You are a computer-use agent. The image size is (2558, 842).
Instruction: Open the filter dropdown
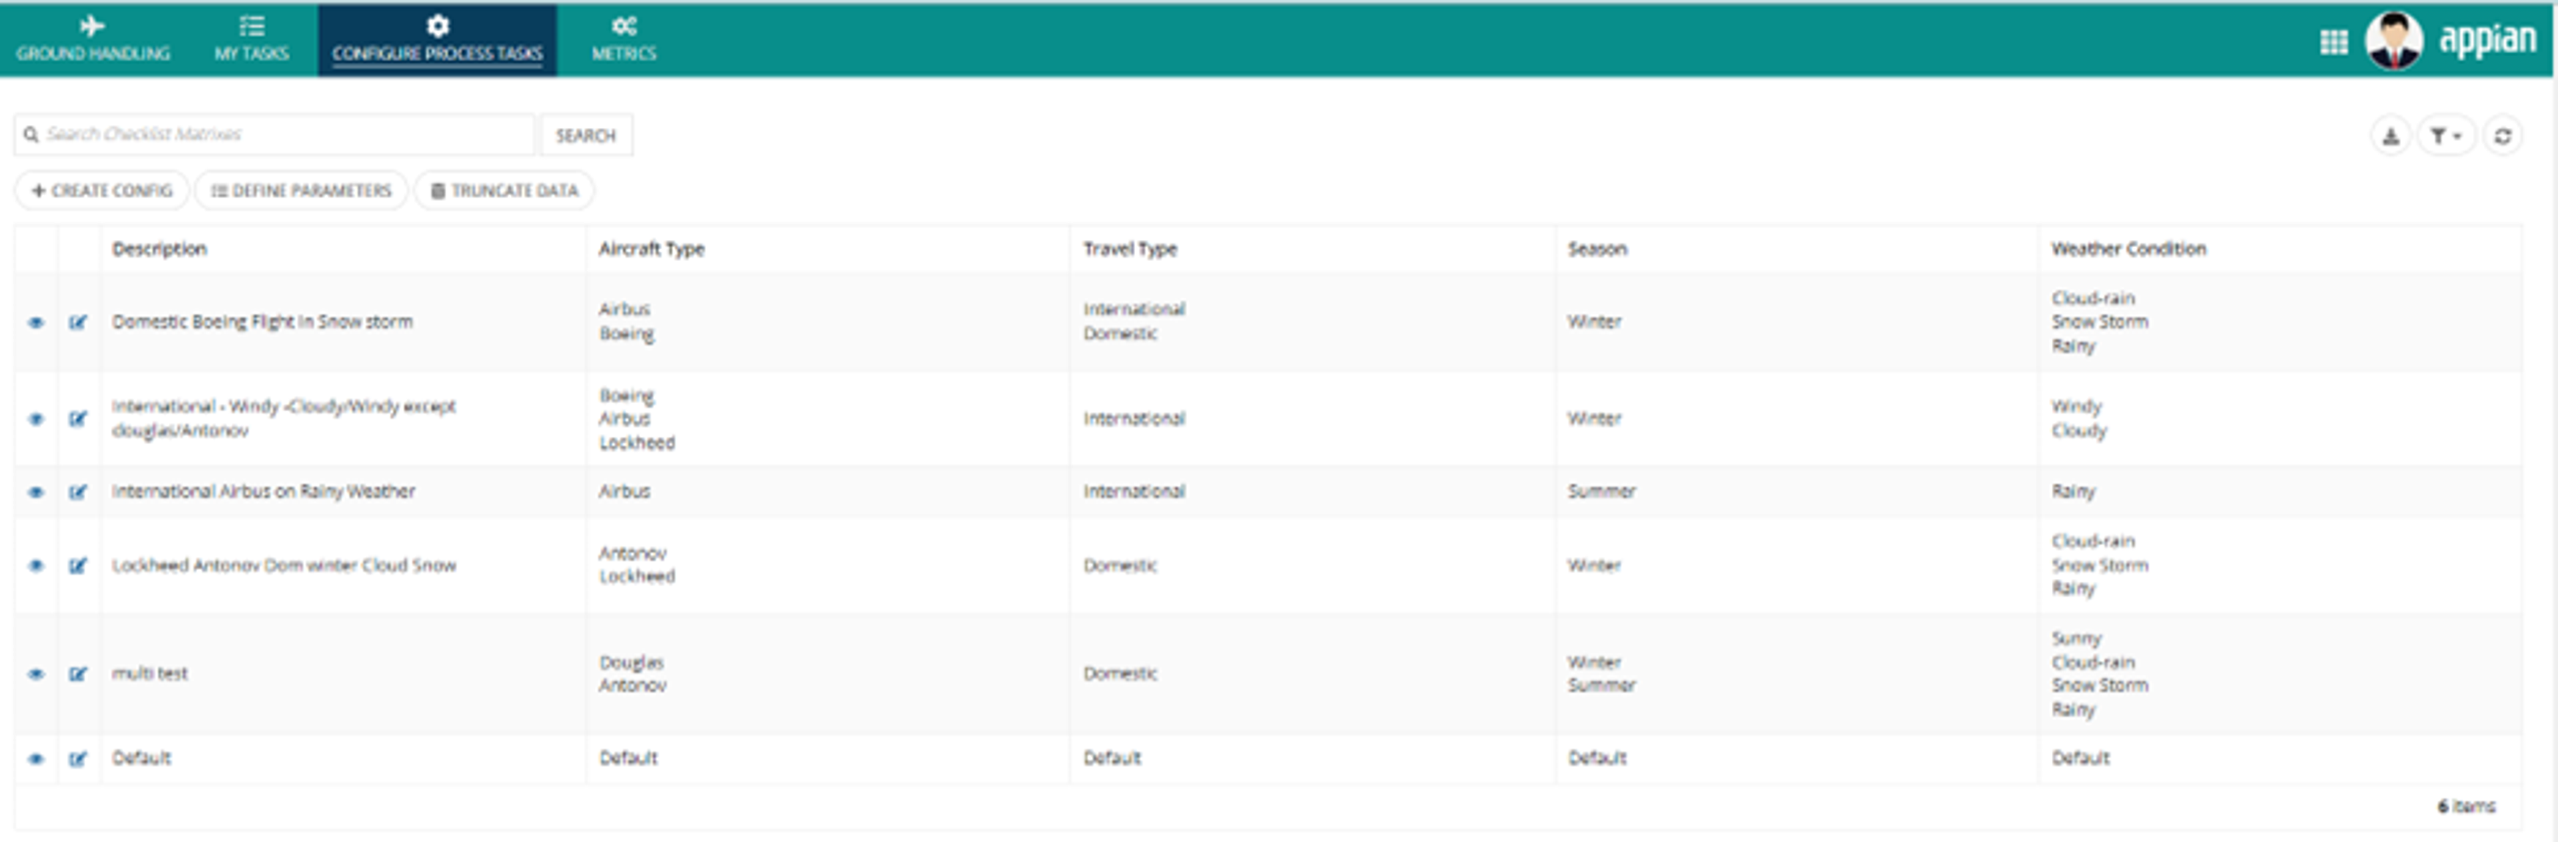click(x=2446, y=136)
